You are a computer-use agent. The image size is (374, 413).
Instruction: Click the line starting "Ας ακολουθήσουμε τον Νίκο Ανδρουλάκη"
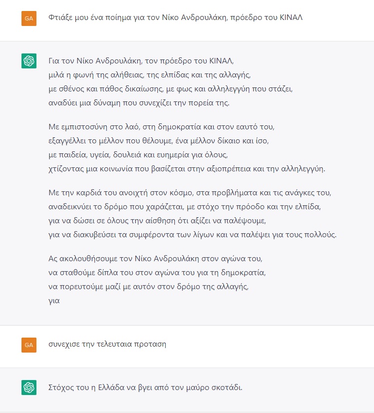(x=155, y=259)
